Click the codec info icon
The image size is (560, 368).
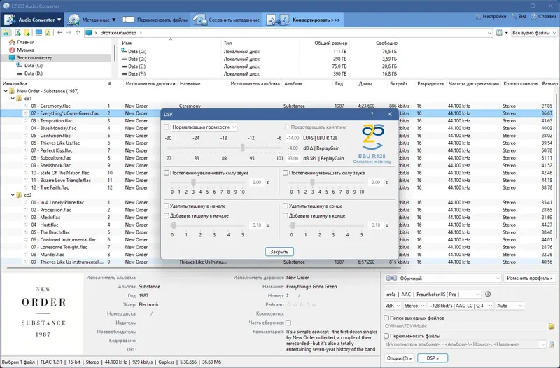click(x=488, y=295)
